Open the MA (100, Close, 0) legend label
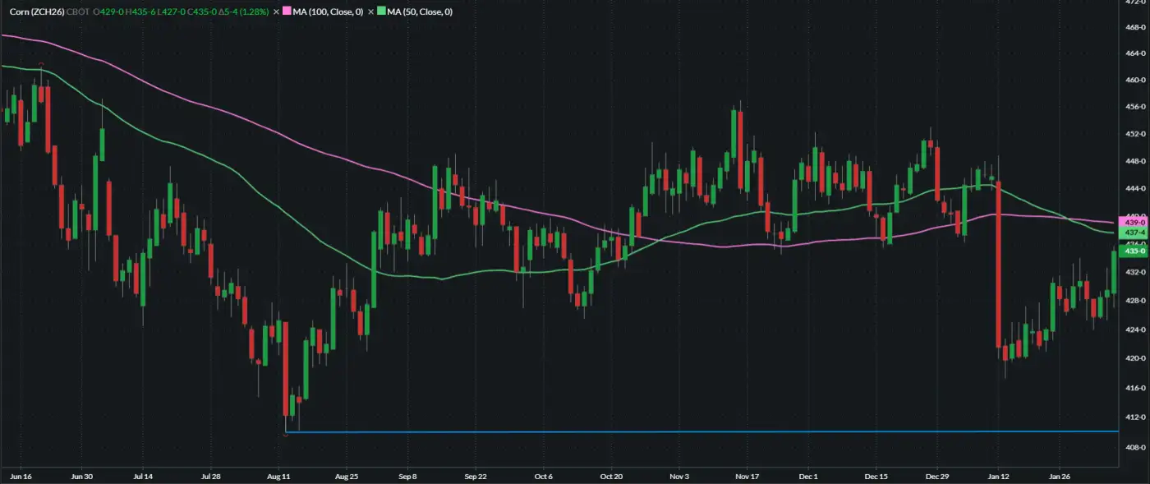The image size is (1150, 484). pyautogui.click(x=329, y=12)
